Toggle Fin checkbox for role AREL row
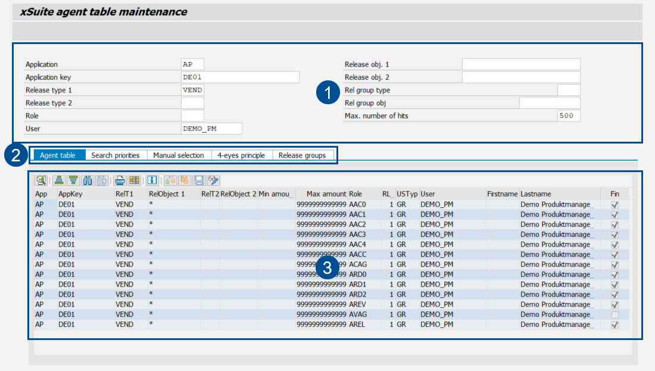The image size is (655, 371). click(x=615, y=325)
